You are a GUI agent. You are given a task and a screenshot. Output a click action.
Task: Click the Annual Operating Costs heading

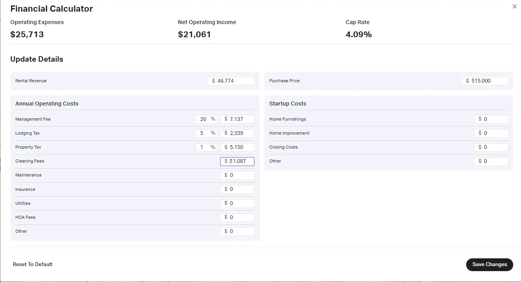[x=47, y=104]
